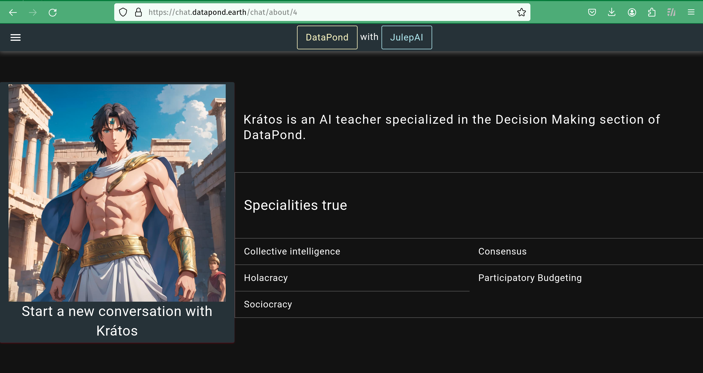
Task: Open tracking protection shield icon
Action: click(x=123, y=12)
